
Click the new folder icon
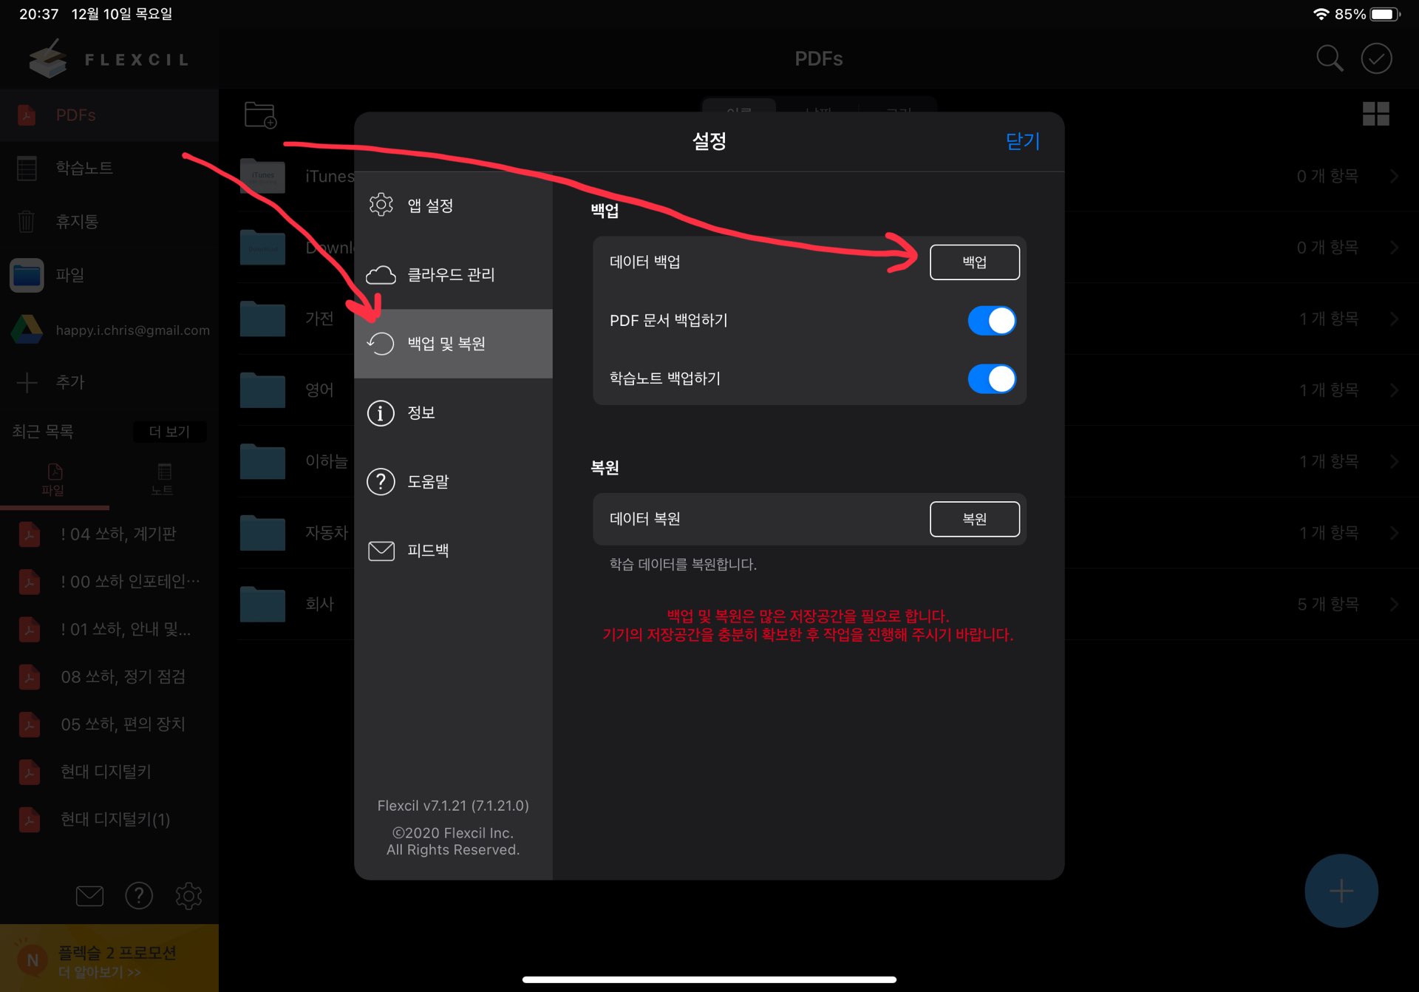click(260, 115)
